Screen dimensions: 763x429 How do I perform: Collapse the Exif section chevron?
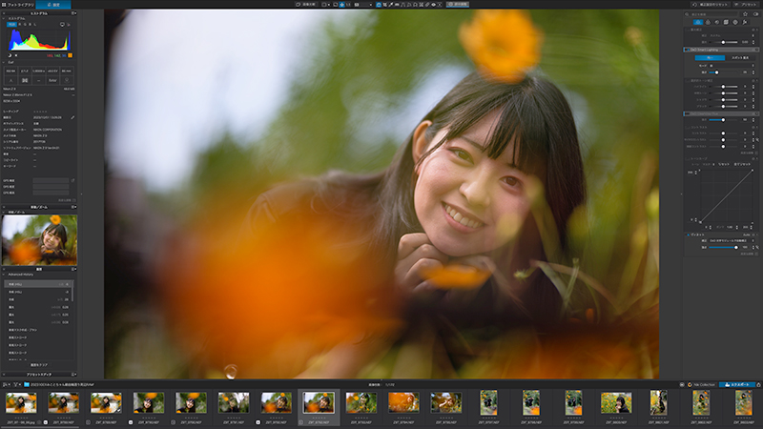coord(4,62)
